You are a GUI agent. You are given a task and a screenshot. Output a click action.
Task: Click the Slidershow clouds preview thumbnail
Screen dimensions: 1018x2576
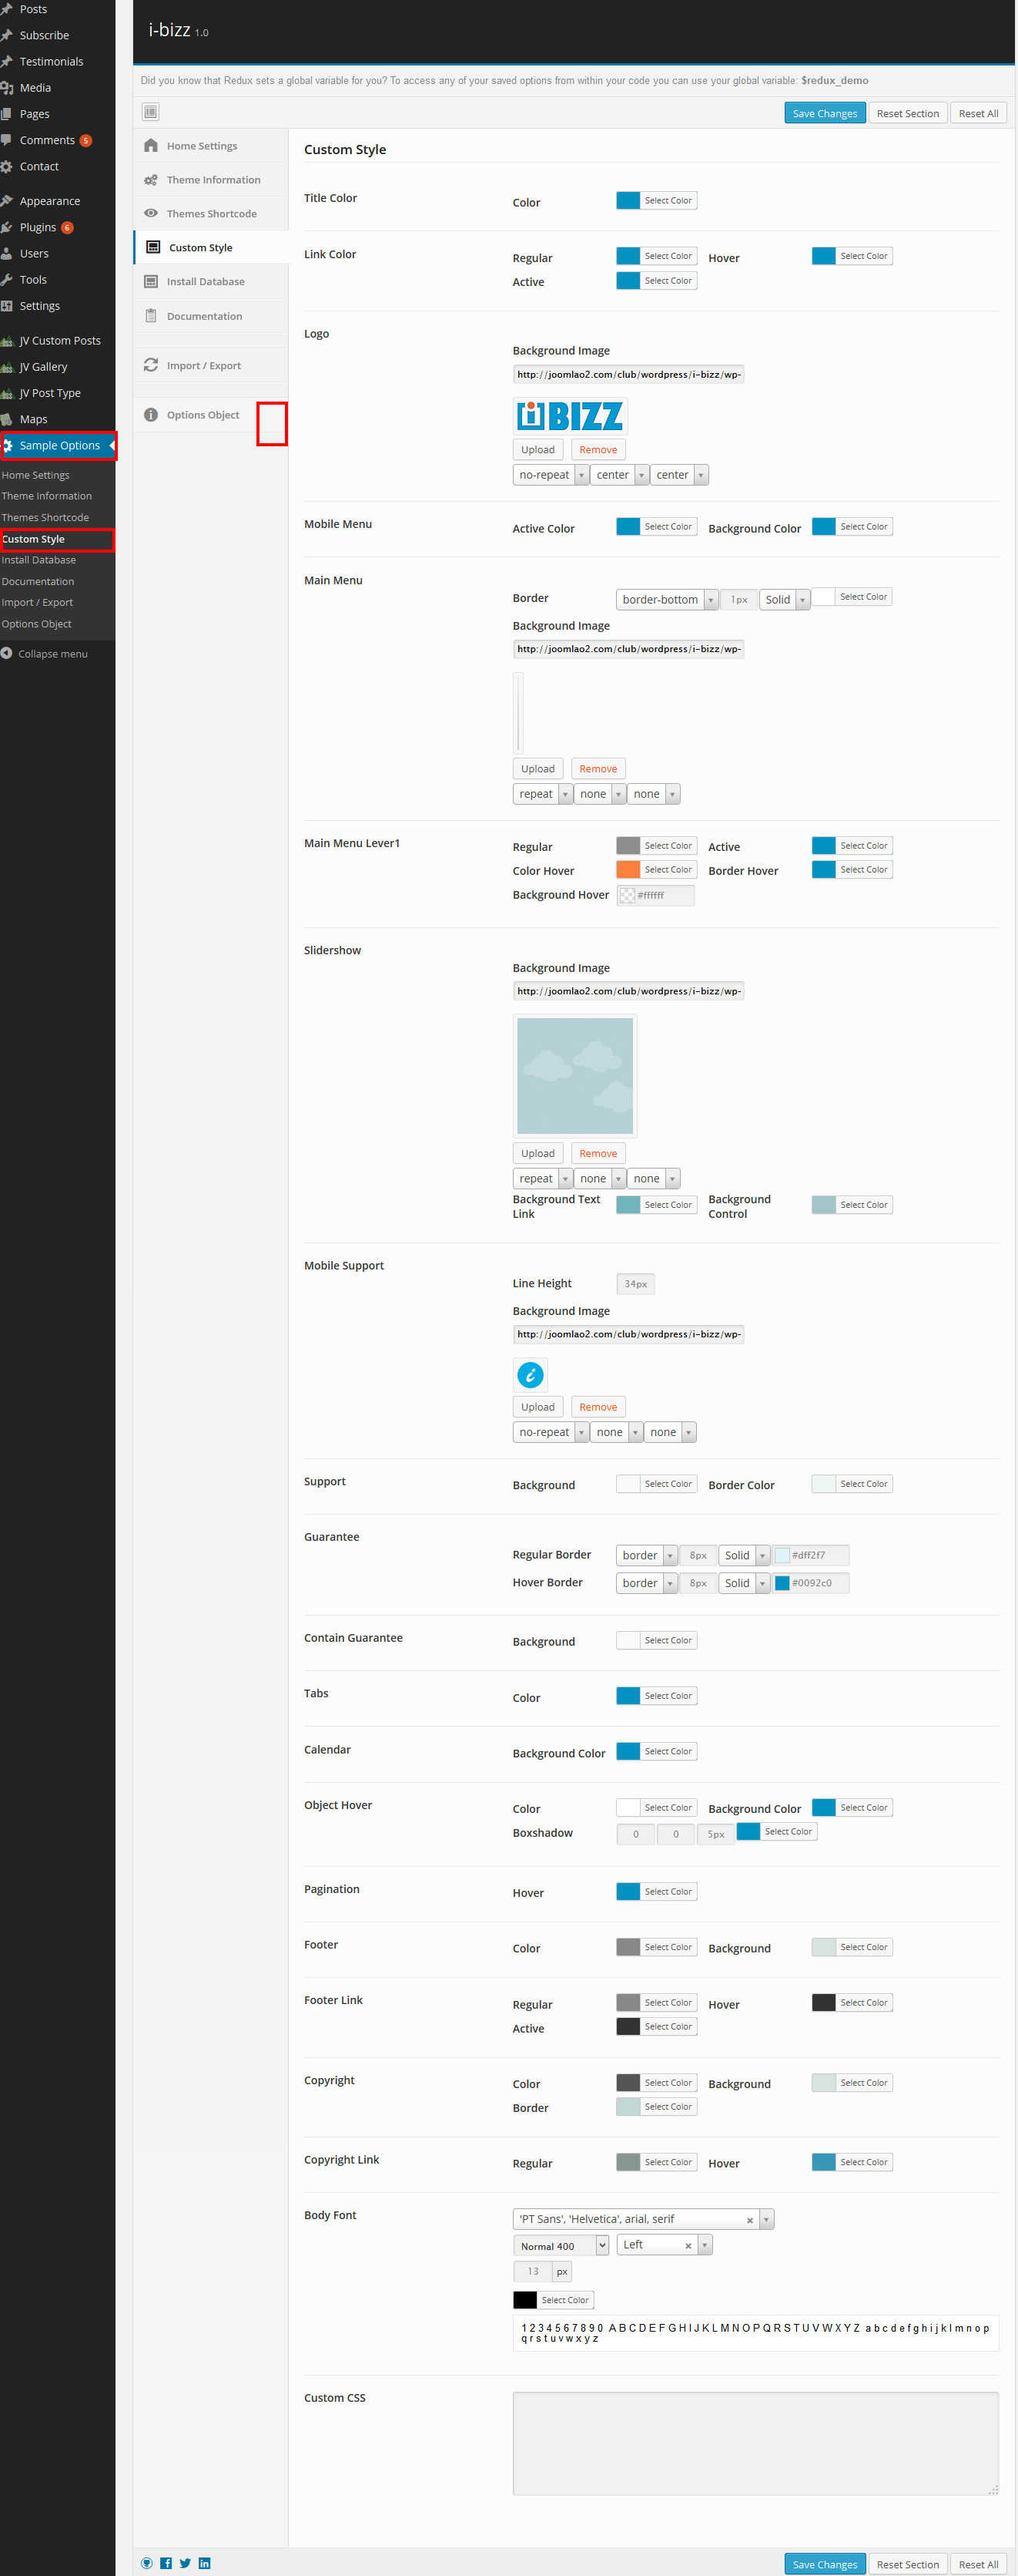[x=575, y=1076]
